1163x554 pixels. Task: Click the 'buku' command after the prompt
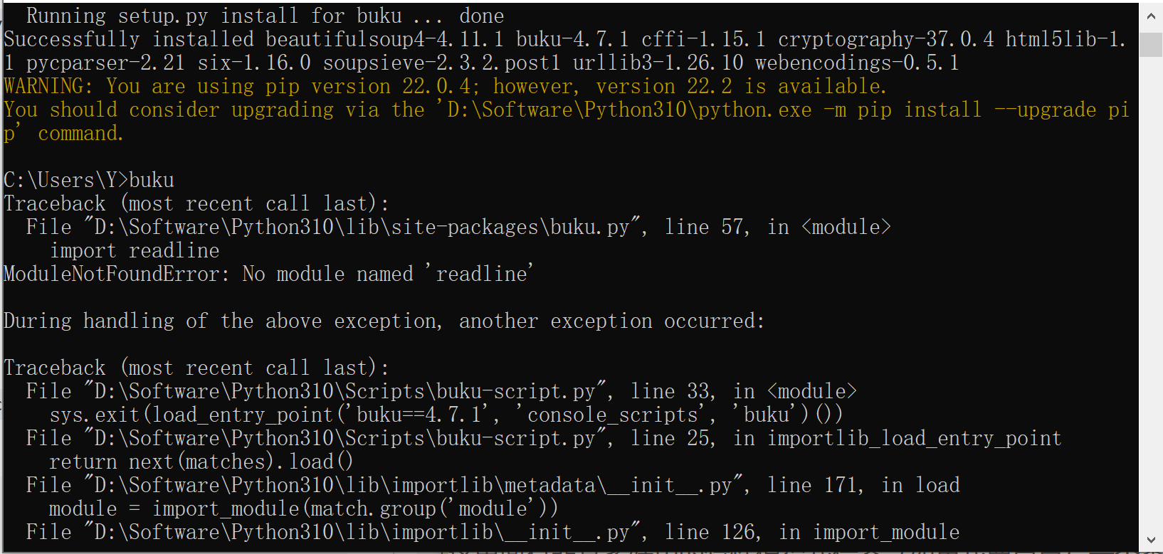tap(152, 181)
